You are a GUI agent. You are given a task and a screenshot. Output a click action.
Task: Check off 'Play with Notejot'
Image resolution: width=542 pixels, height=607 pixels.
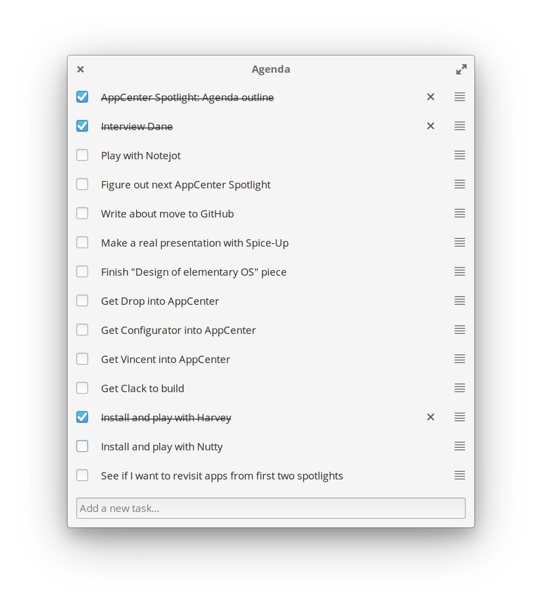82,155
